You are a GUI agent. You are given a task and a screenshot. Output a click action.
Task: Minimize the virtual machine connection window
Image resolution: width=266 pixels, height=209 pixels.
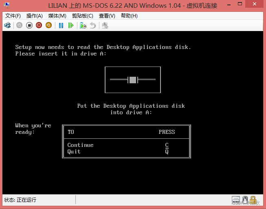pyautogui.click(x=229, y=4)
